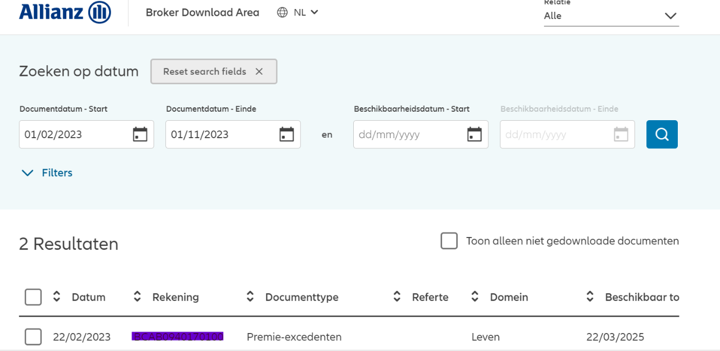The image size is (720, 351).
Task: Select the 22/02/2023 row checkbox
Action: [33, 337]
